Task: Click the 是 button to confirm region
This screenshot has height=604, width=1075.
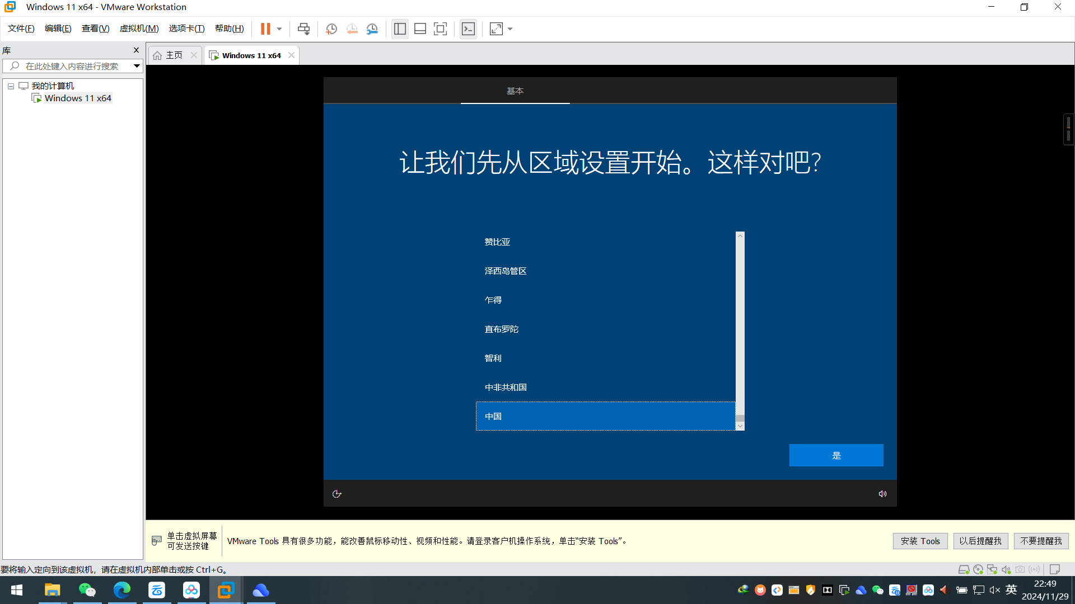Action: coord(836,455)
